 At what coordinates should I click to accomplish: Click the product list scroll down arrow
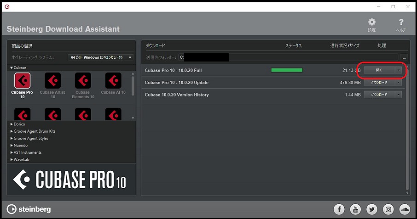133,118
